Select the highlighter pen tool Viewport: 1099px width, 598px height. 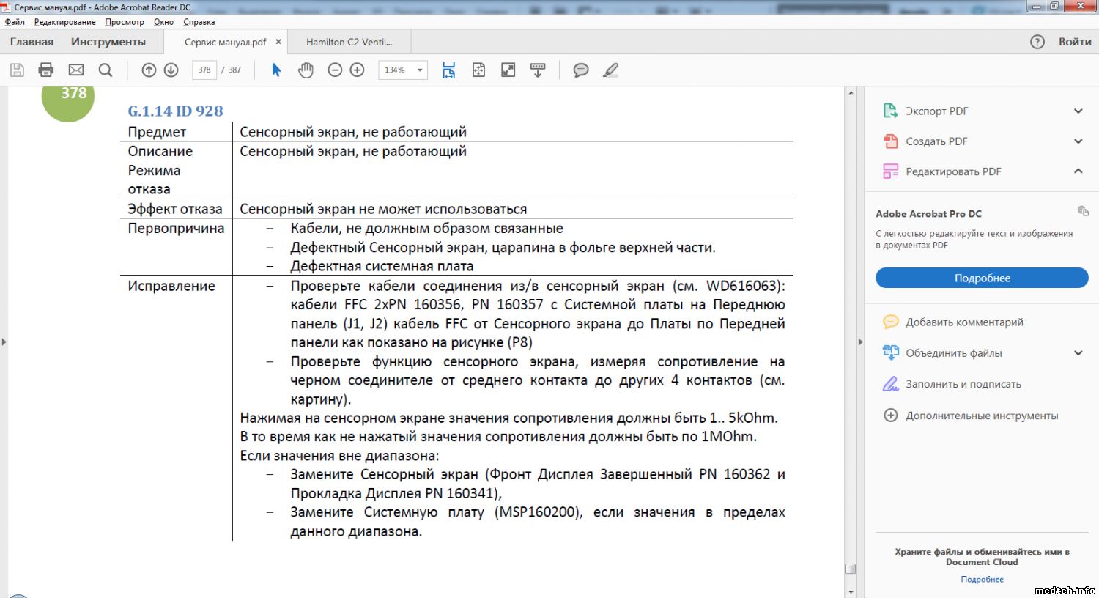coord(610,70)
